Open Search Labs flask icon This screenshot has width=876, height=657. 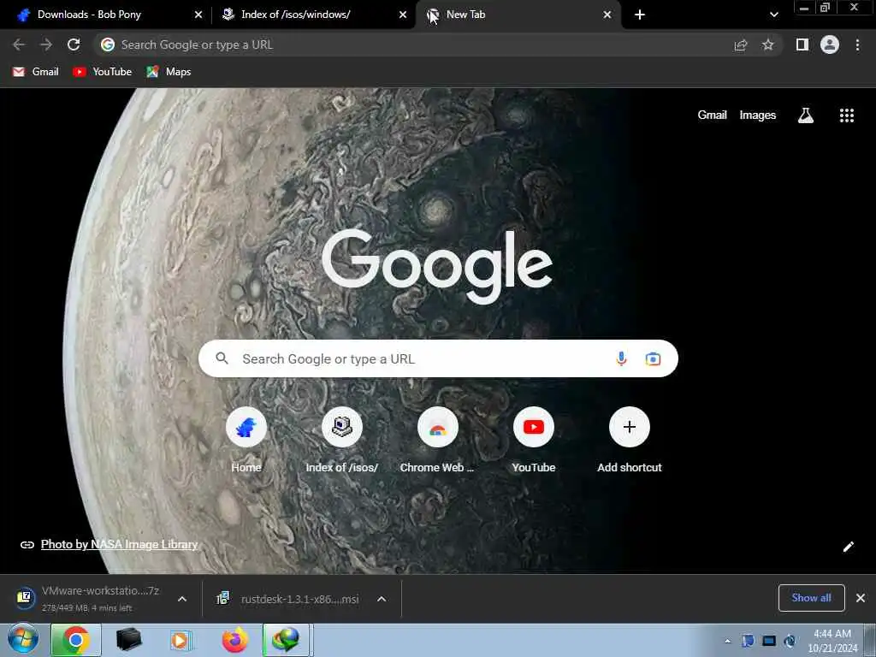point(806,115)
